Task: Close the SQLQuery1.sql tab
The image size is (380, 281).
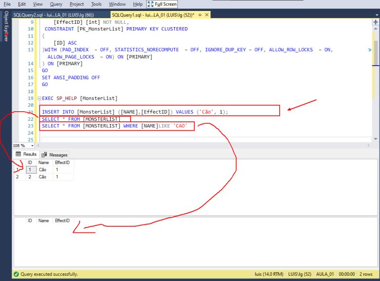Action: click(x=206, y=15)
